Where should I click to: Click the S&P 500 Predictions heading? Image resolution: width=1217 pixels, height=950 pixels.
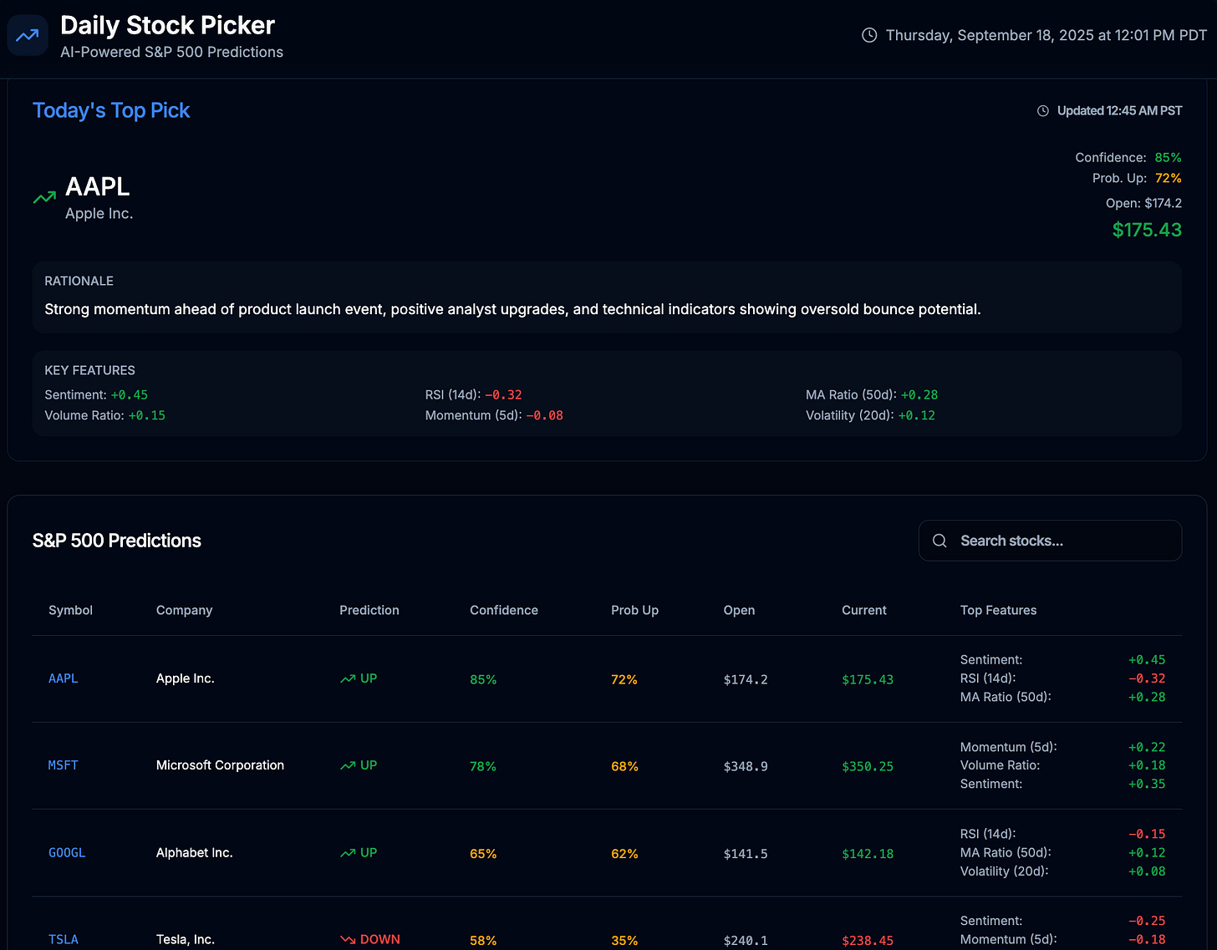[x=117, y=541]
